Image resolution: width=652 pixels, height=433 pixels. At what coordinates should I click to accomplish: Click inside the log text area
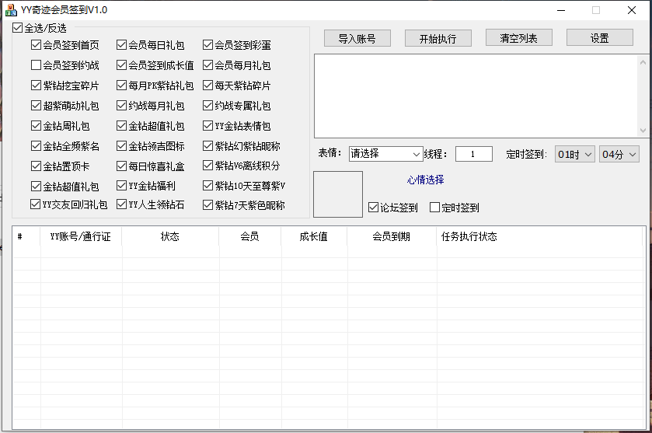(x=476, y=96)
